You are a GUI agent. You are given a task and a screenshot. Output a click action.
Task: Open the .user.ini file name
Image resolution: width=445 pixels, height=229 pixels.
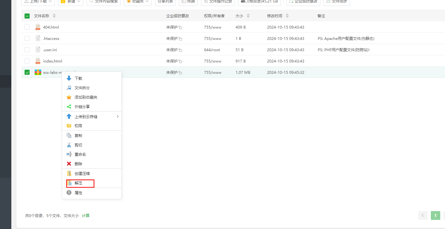pyautogui.click(x=50, y=50)
